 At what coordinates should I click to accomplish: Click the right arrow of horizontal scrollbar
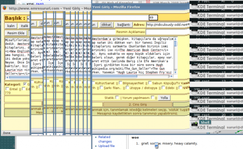[x=172, y=76]
